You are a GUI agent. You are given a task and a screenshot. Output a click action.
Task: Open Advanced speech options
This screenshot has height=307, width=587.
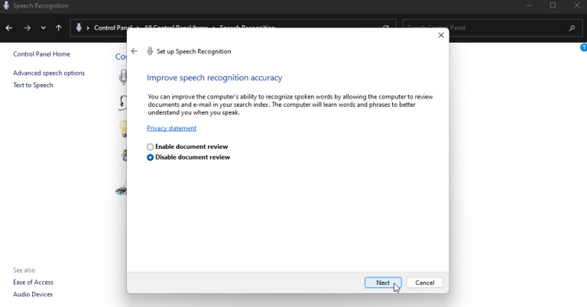(x=49, y=73)
